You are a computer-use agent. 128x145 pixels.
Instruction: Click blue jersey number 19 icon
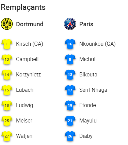pyautogui.click(x=70, y=105)
